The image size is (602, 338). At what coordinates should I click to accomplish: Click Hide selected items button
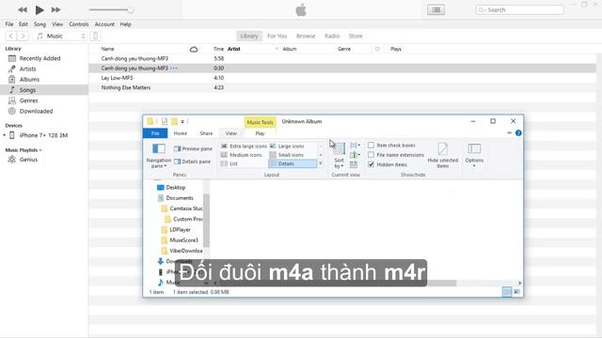[x=443, y=155]
